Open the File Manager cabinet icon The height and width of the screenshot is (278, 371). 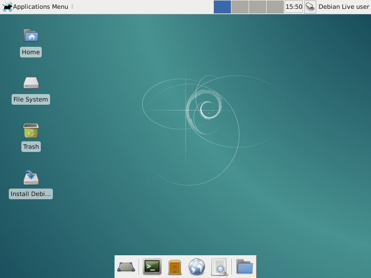tap(175, 267)
